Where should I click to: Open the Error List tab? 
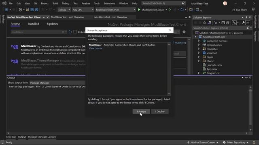click(x=11, y=137)
